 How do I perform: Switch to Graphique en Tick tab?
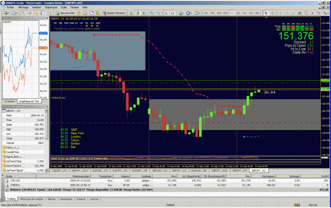29,101
